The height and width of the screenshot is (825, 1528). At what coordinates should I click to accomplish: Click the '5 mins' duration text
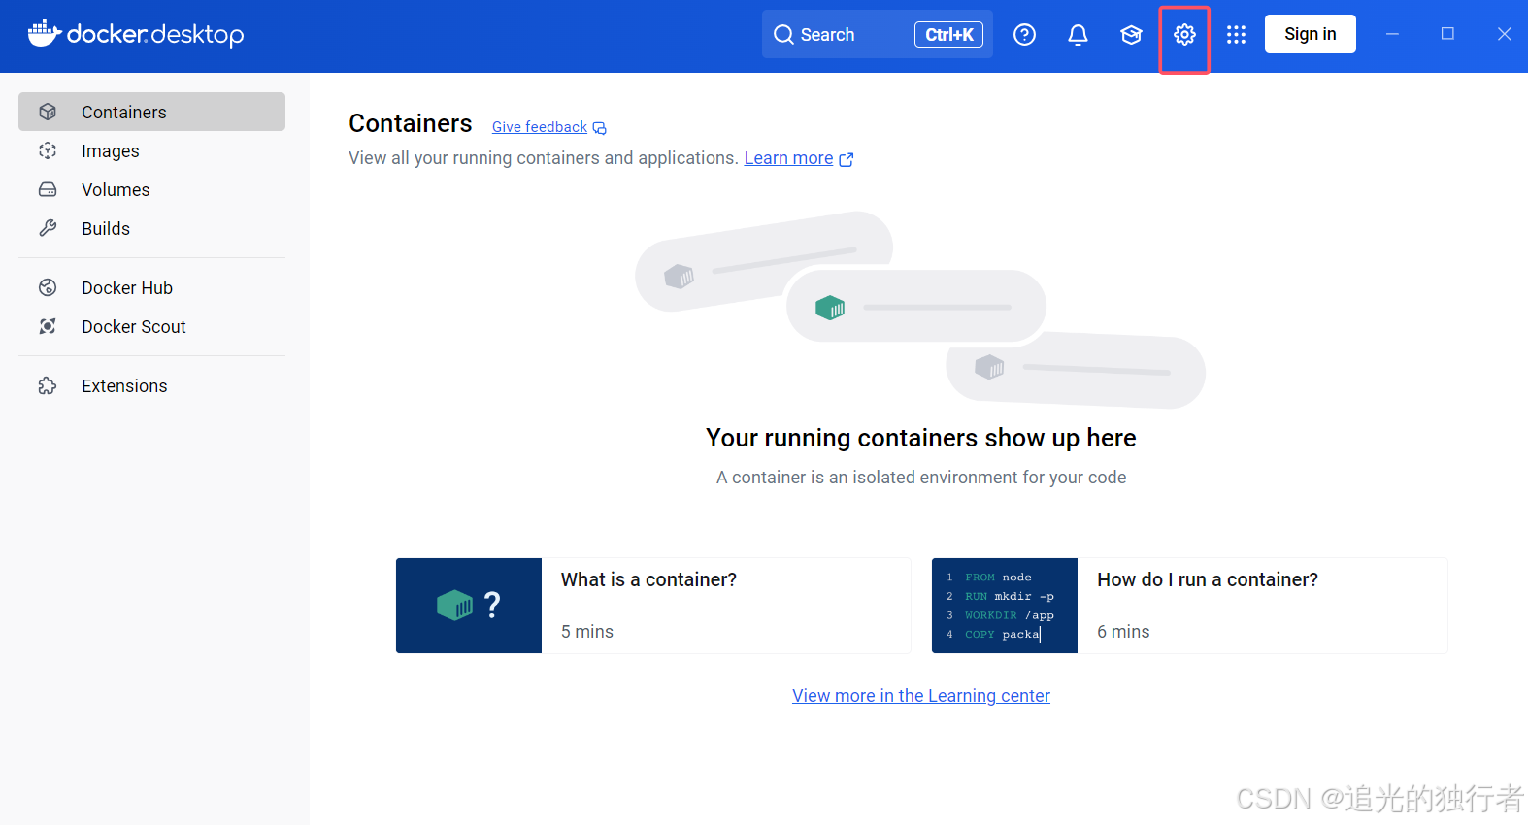point(587,632)
